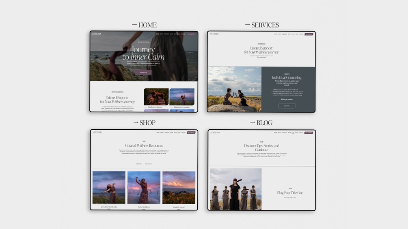This screenshot has height=229, width=408.
Task: Open SHOP in the Home page navigation
Action: coord(171,34)
